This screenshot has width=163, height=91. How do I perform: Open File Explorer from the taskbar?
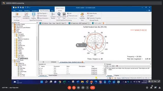pyautogui.click(x=82, y=82)
